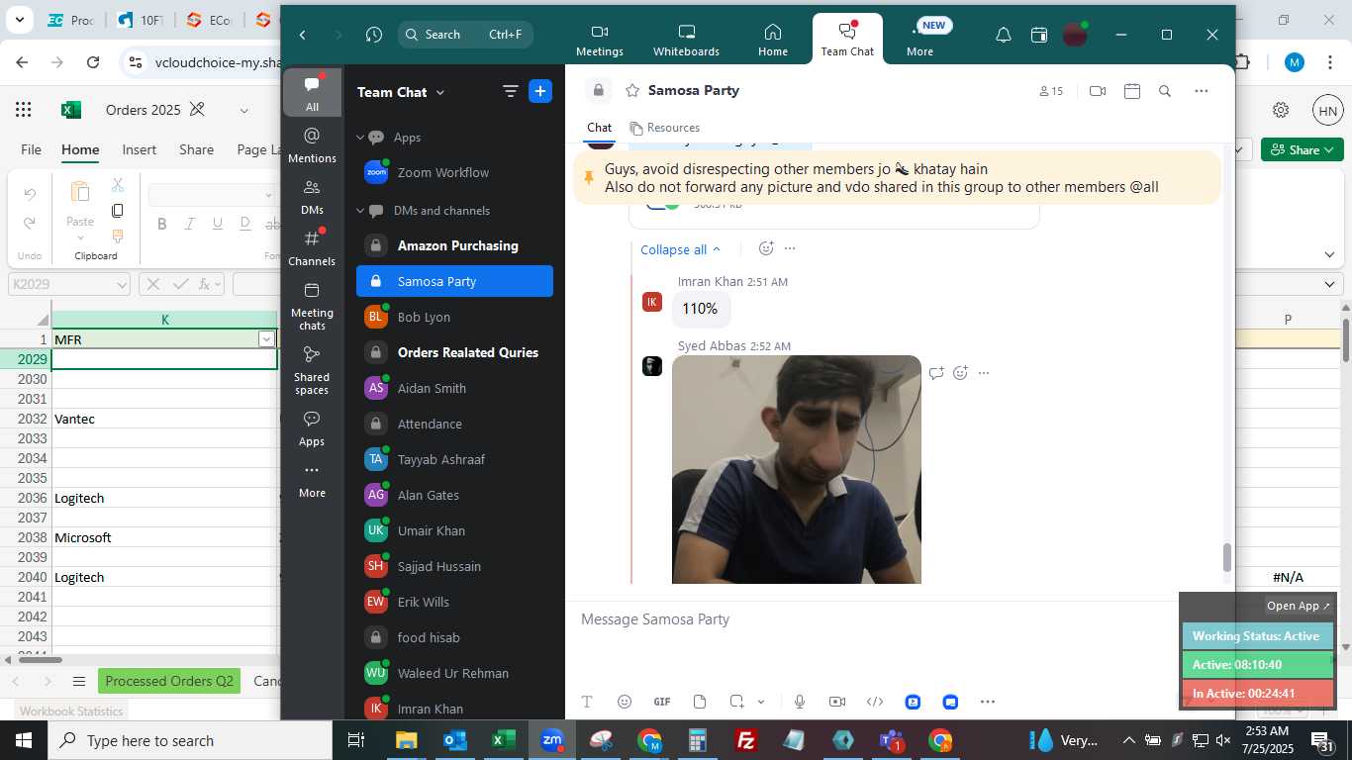
Task: Open the calendar icon next to the bell
Action: click(x=1039, y=35)
